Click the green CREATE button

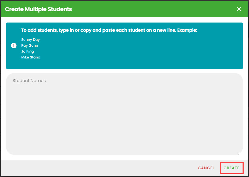point(231,168)
